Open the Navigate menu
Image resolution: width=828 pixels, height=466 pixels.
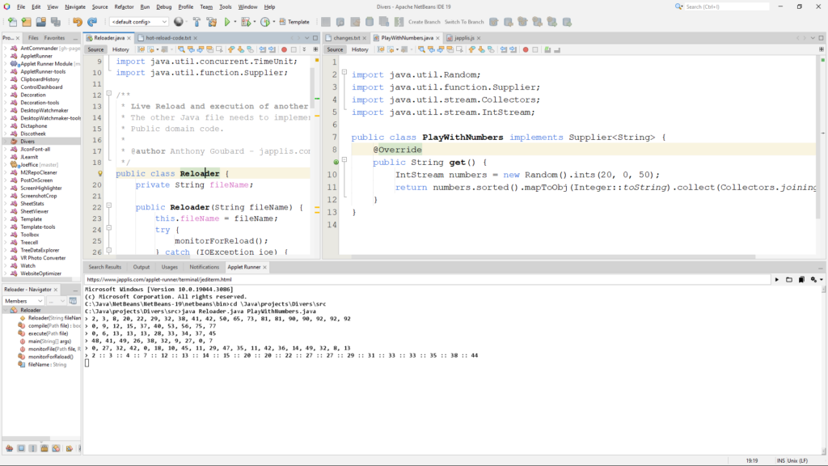point(75,6)
